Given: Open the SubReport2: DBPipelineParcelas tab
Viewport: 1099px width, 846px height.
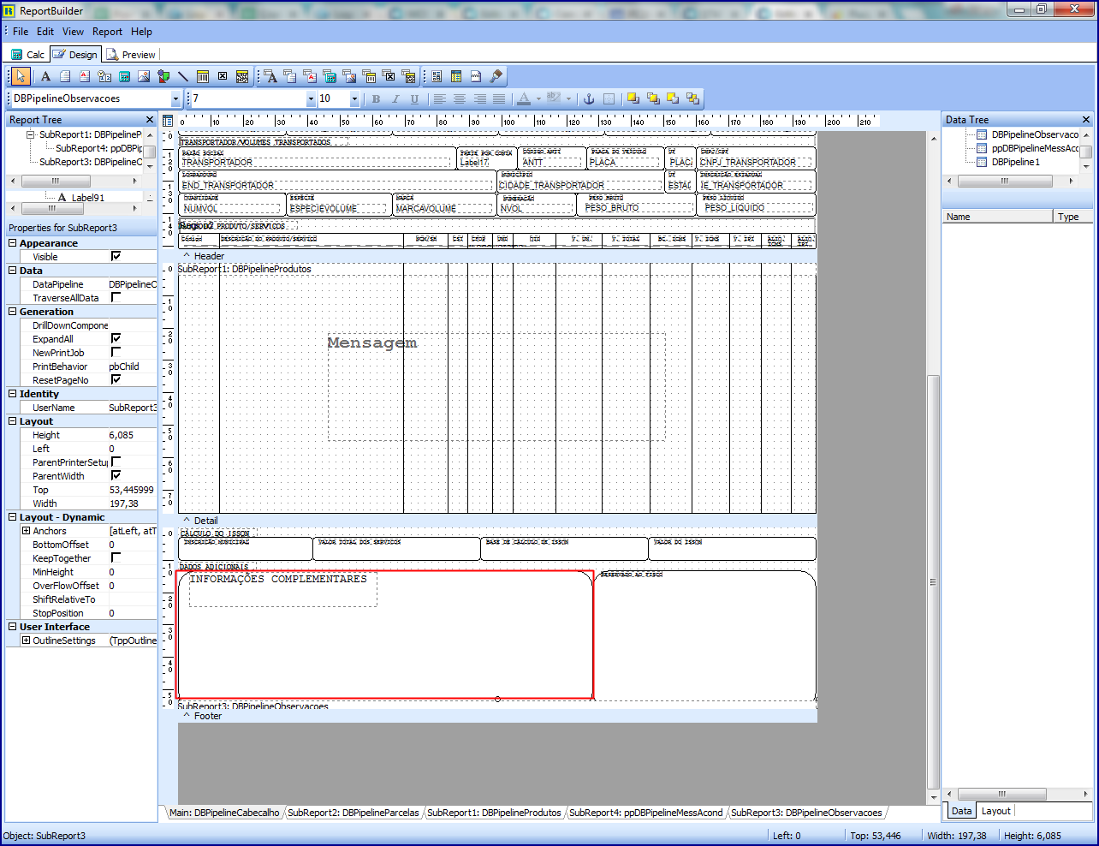Looking at the screenshot, I should pyautogui.click(x=353, y=813).
